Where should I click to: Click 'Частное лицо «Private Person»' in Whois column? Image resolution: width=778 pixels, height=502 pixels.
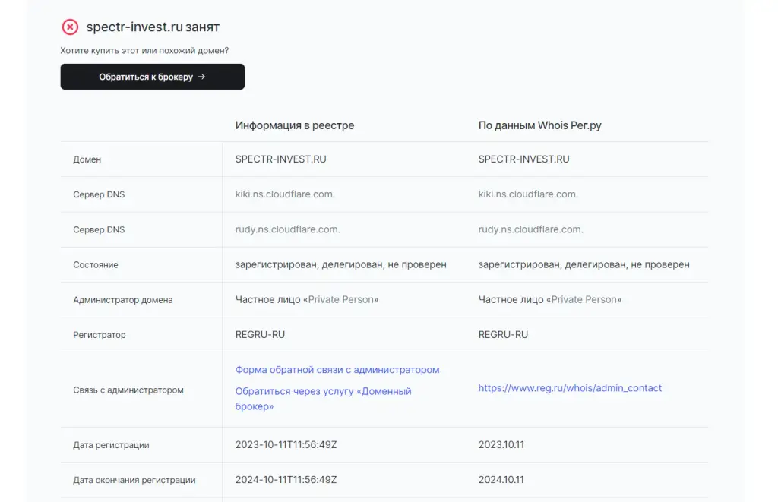coord(550,300)
